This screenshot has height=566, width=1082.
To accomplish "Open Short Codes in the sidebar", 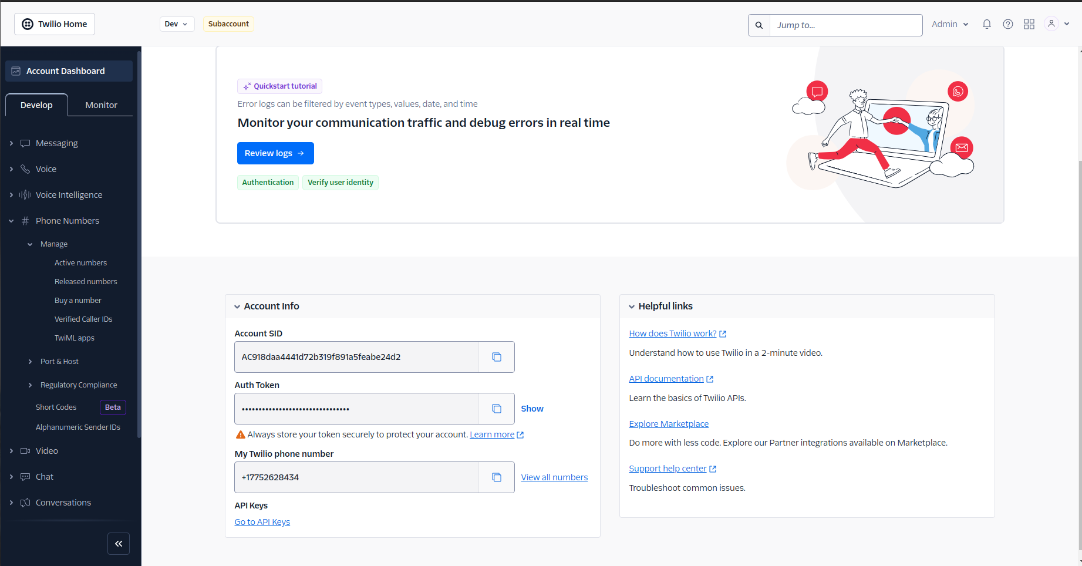I will coord(56,407).
